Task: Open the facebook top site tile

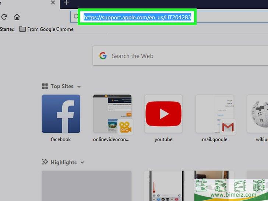Action: tap(61, 114)
